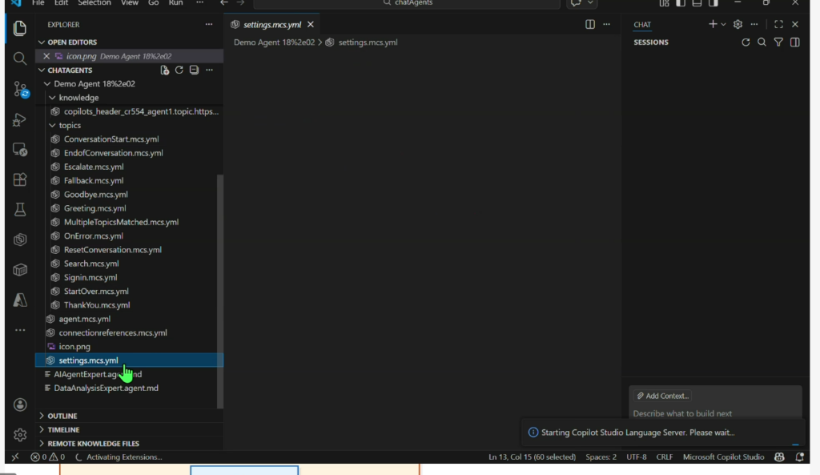Close icon.png in Open Editors

pos(46,56)
